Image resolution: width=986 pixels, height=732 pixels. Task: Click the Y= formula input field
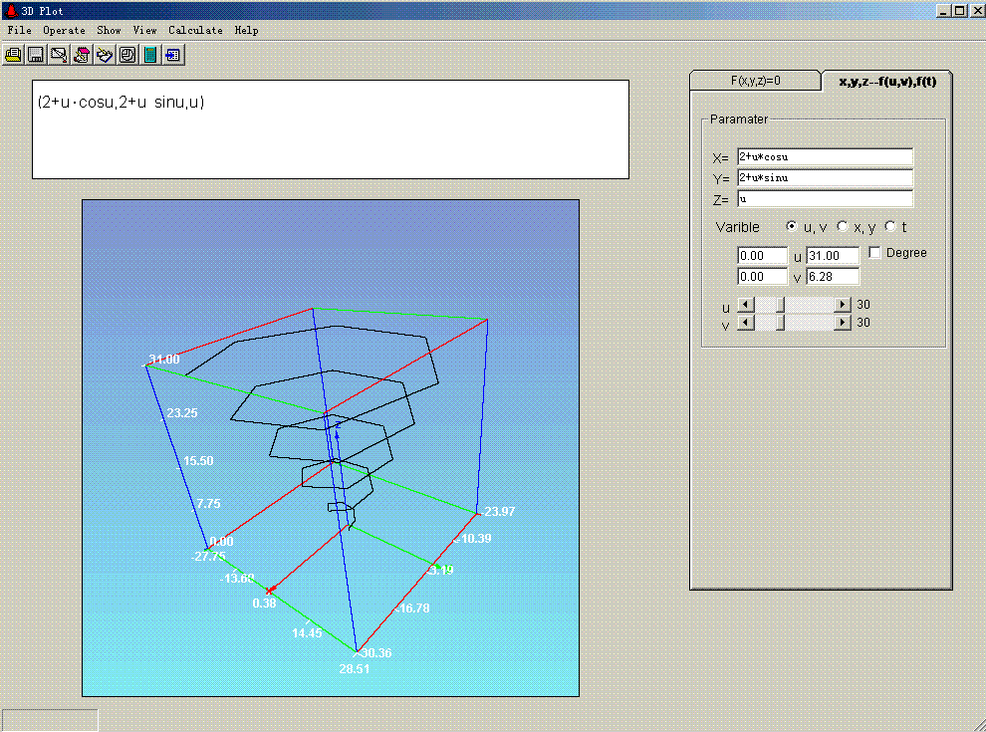(825, 177)
